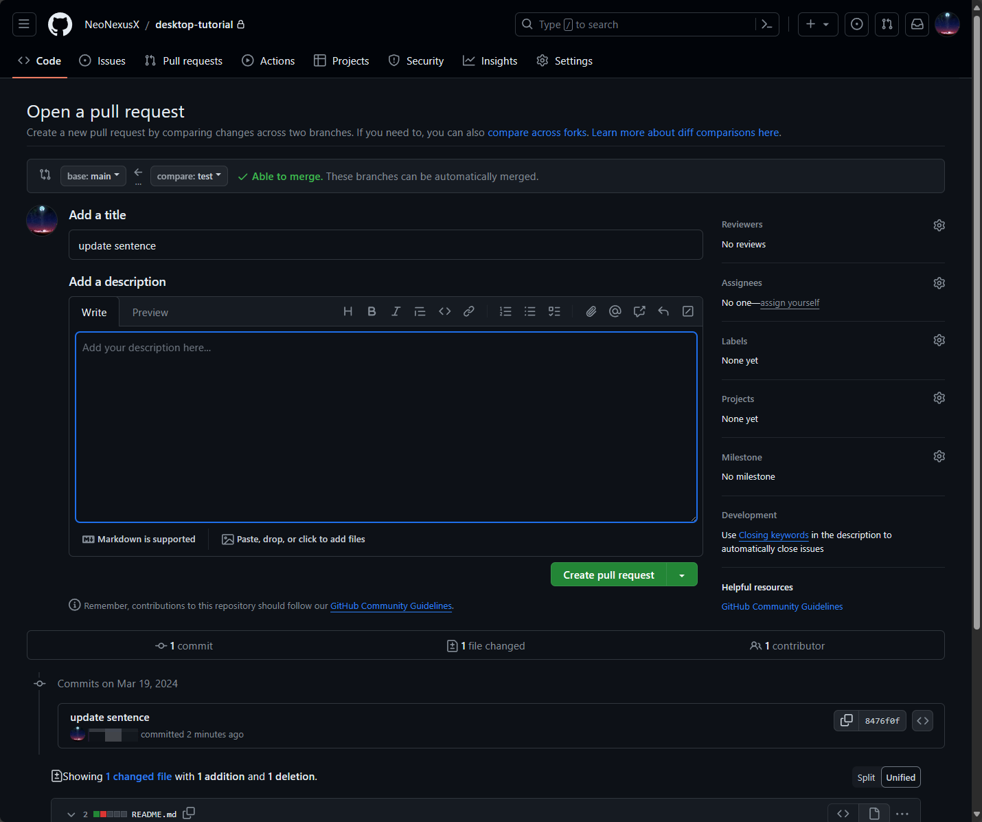Open pull requests icon in header
982x822 pixels.
click(887, 24)
